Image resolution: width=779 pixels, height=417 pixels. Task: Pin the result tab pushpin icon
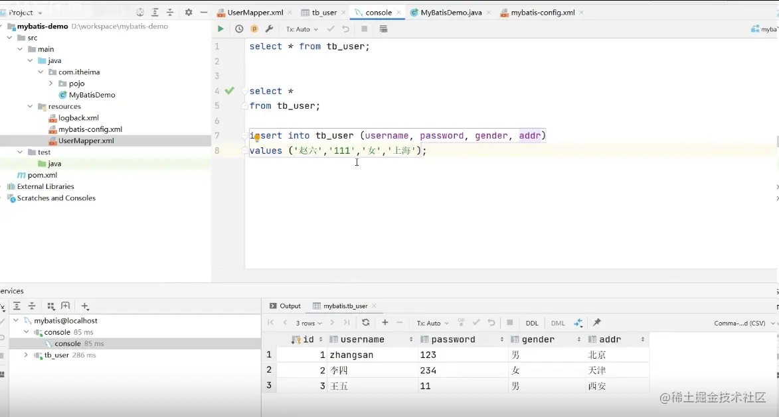click(x=596, y=322)
